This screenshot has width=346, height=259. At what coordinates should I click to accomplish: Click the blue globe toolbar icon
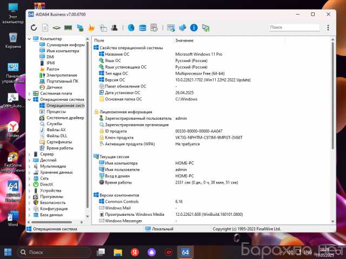131,28
